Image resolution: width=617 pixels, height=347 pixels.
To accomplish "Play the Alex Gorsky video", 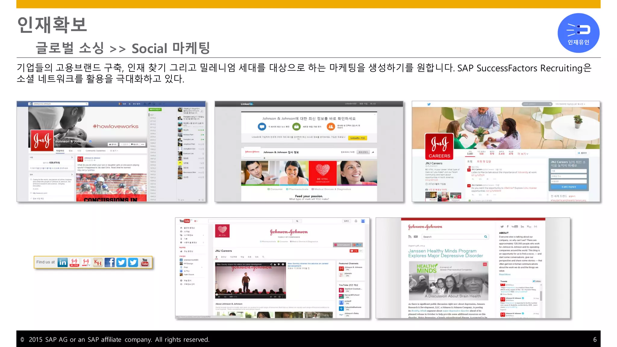I will [x=219, y=297].
